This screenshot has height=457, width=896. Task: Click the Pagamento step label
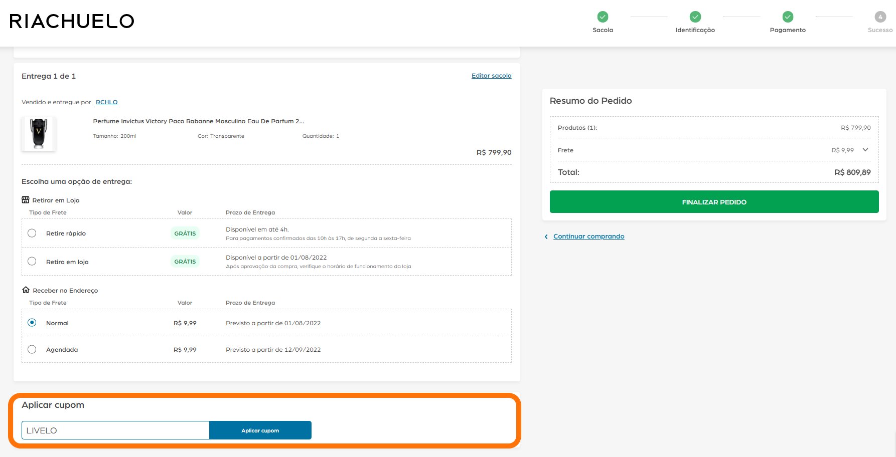click(x=788, y=30)
